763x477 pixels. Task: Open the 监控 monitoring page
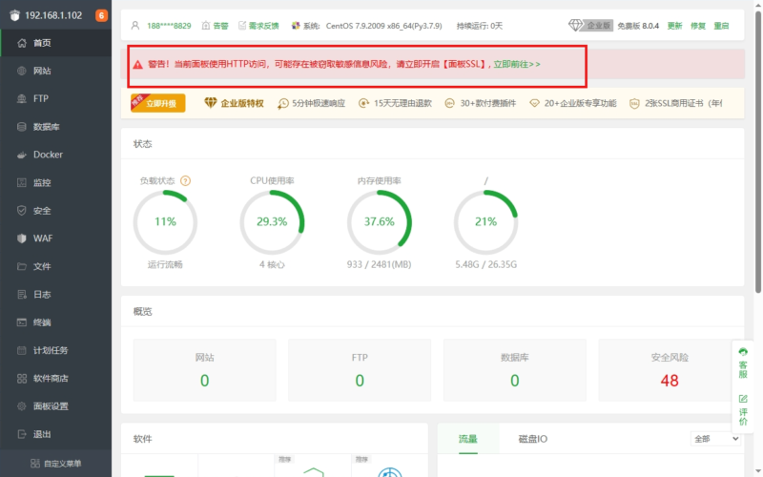(56, 183)
